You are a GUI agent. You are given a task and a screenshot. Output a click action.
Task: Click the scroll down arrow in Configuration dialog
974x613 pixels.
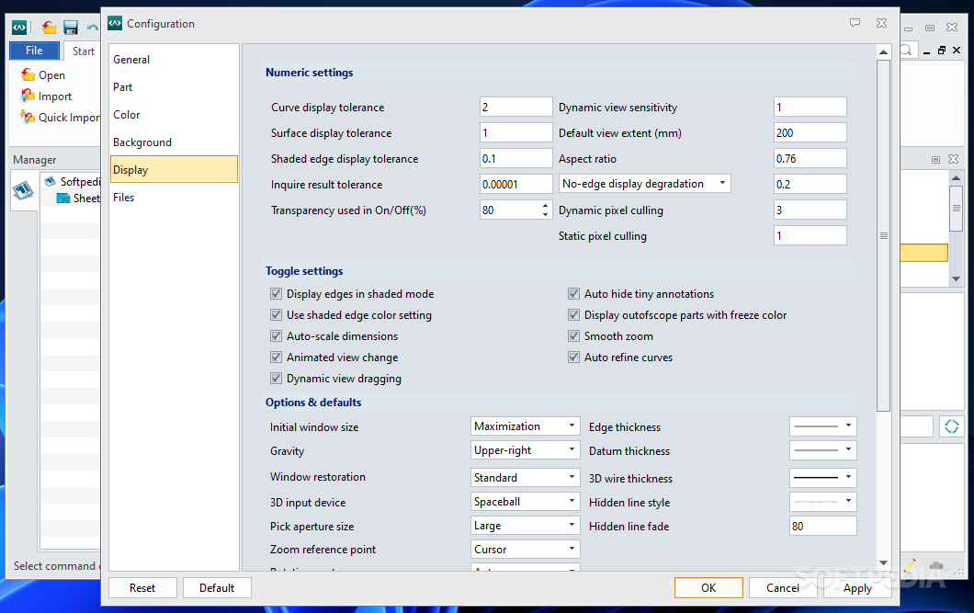[x=883, y=562]
